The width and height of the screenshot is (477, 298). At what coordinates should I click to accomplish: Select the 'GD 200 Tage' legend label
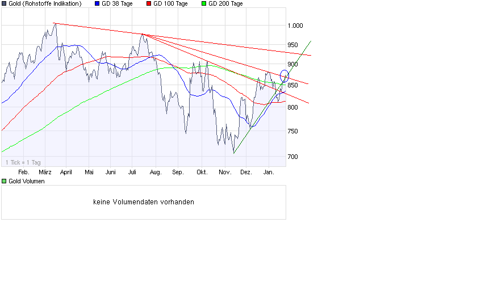coord(225,3)
